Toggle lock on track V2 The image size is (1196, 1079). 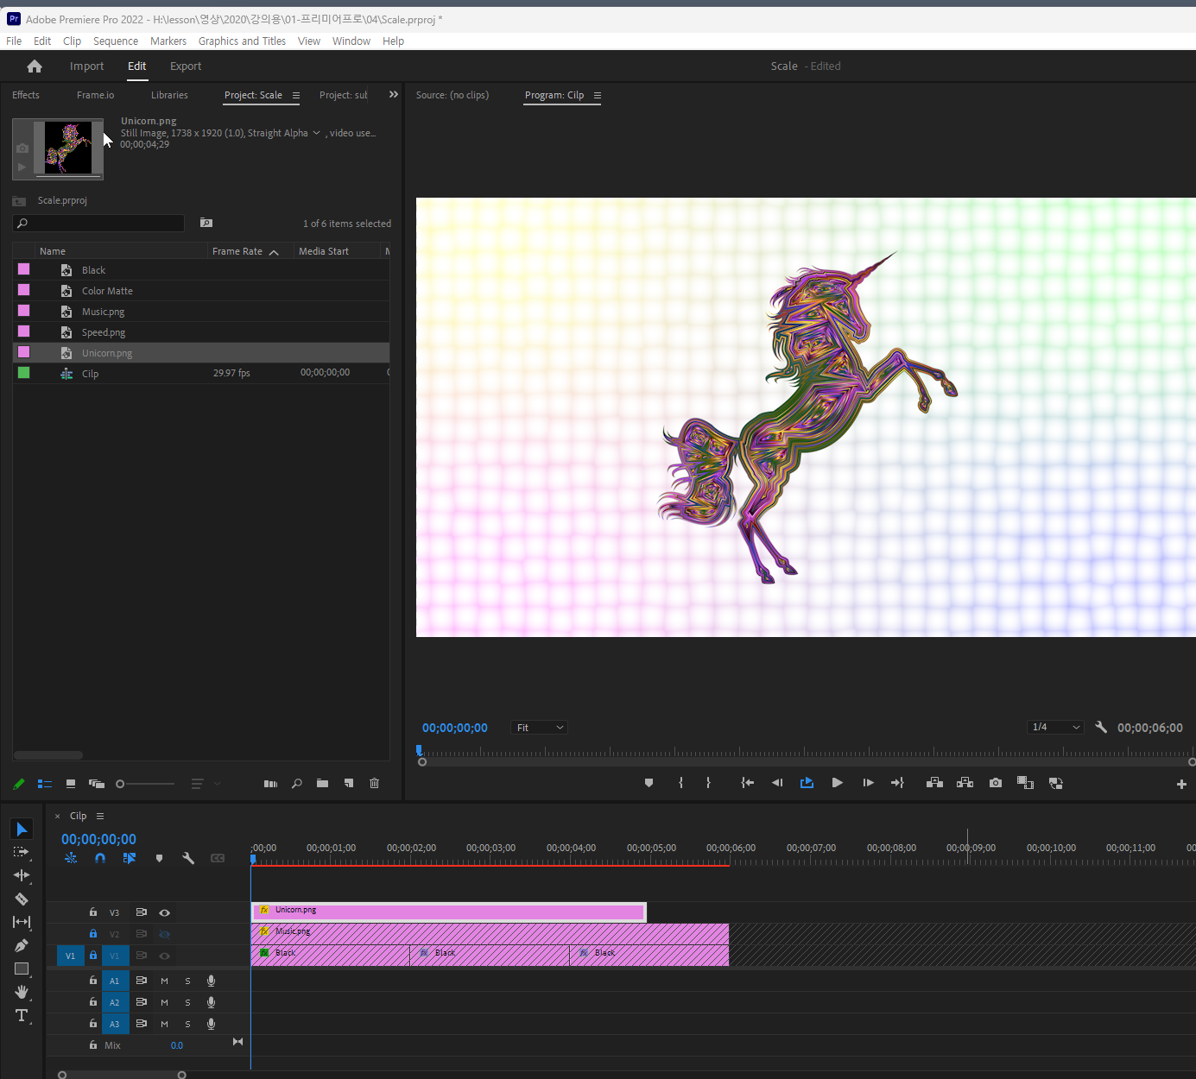click(x=93, y=933)
